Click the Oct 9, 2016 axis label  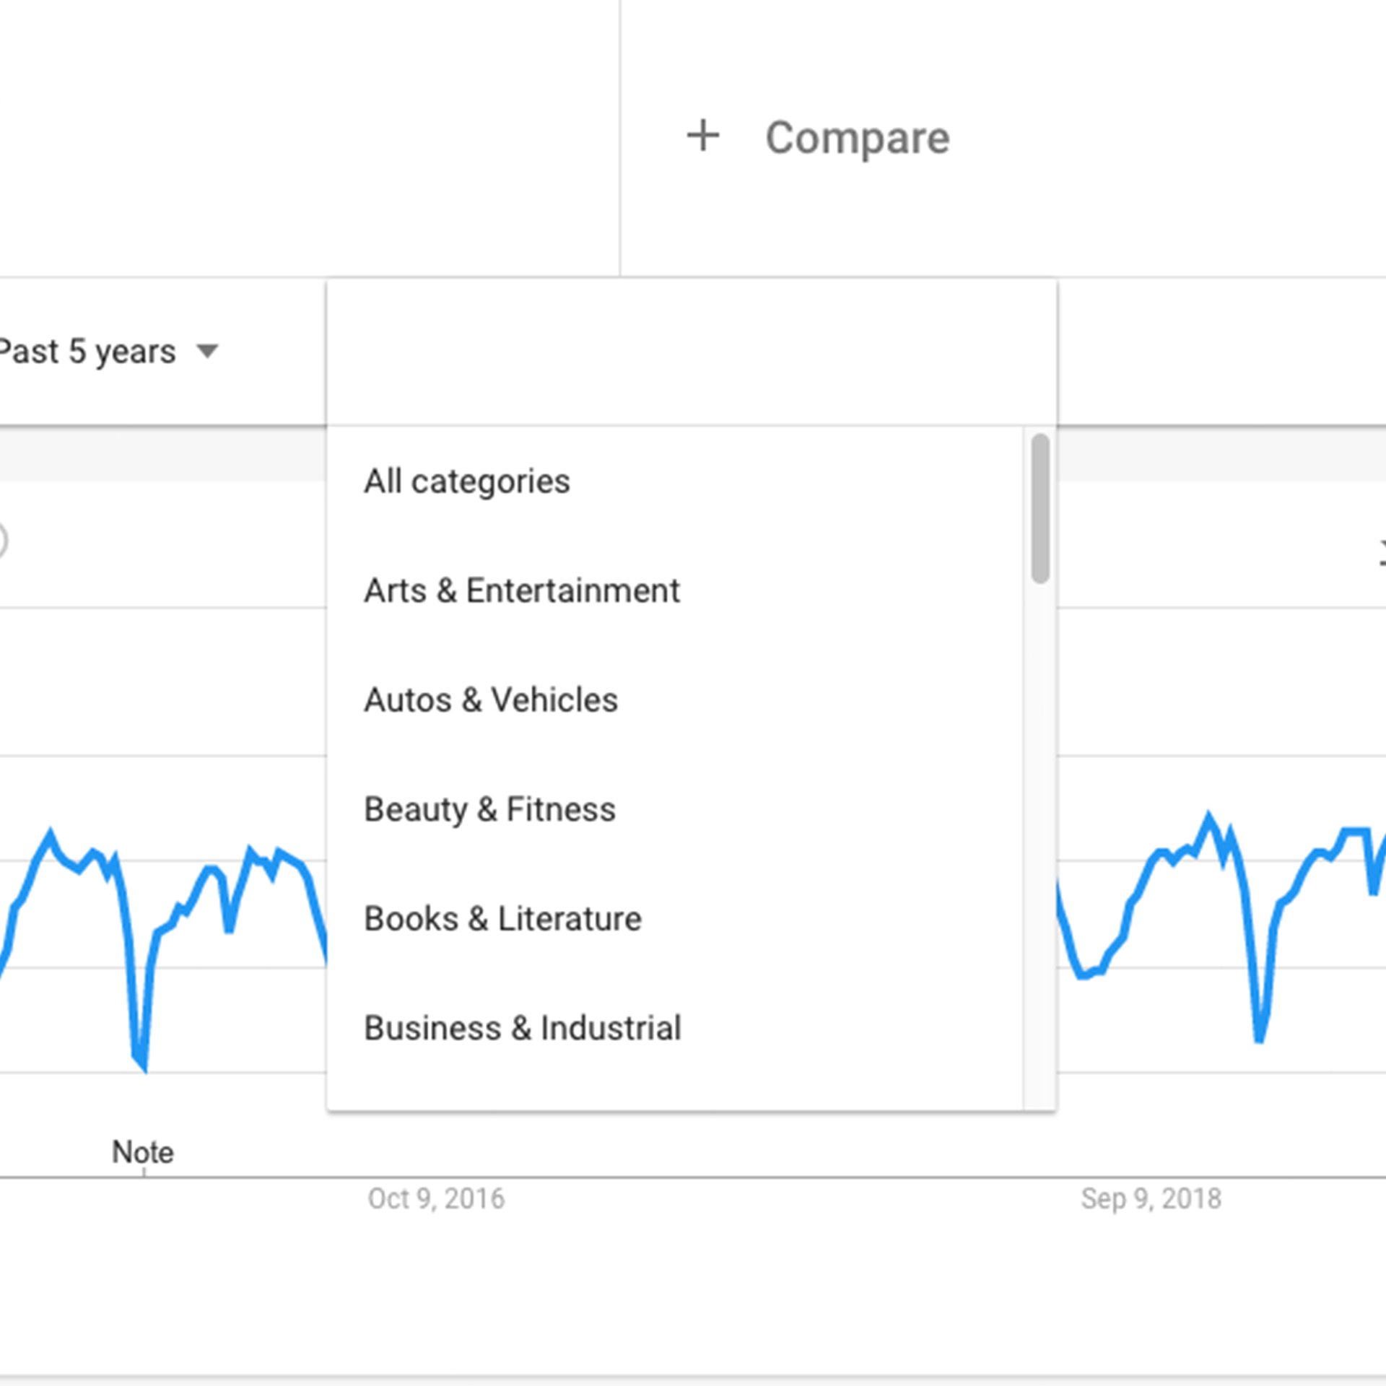(x=436, y=1198)
